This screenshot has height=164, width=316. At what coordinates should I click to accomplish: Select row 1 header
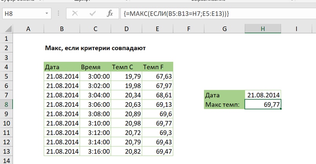[x=6, y=38]
